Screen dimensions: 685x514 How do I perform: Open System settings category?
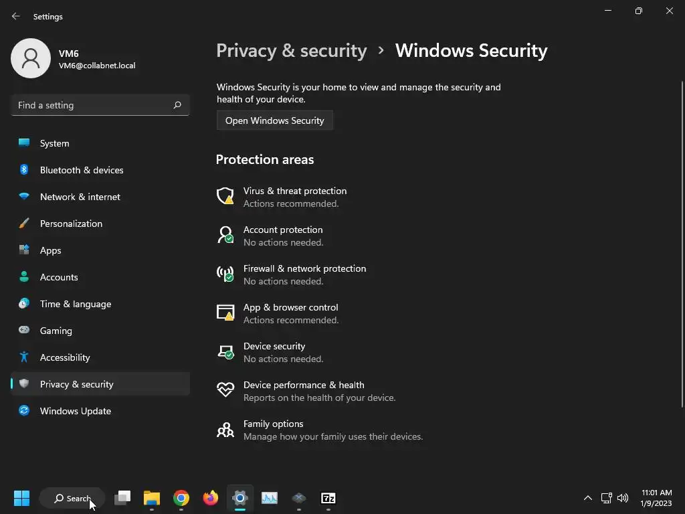[100, 143]
